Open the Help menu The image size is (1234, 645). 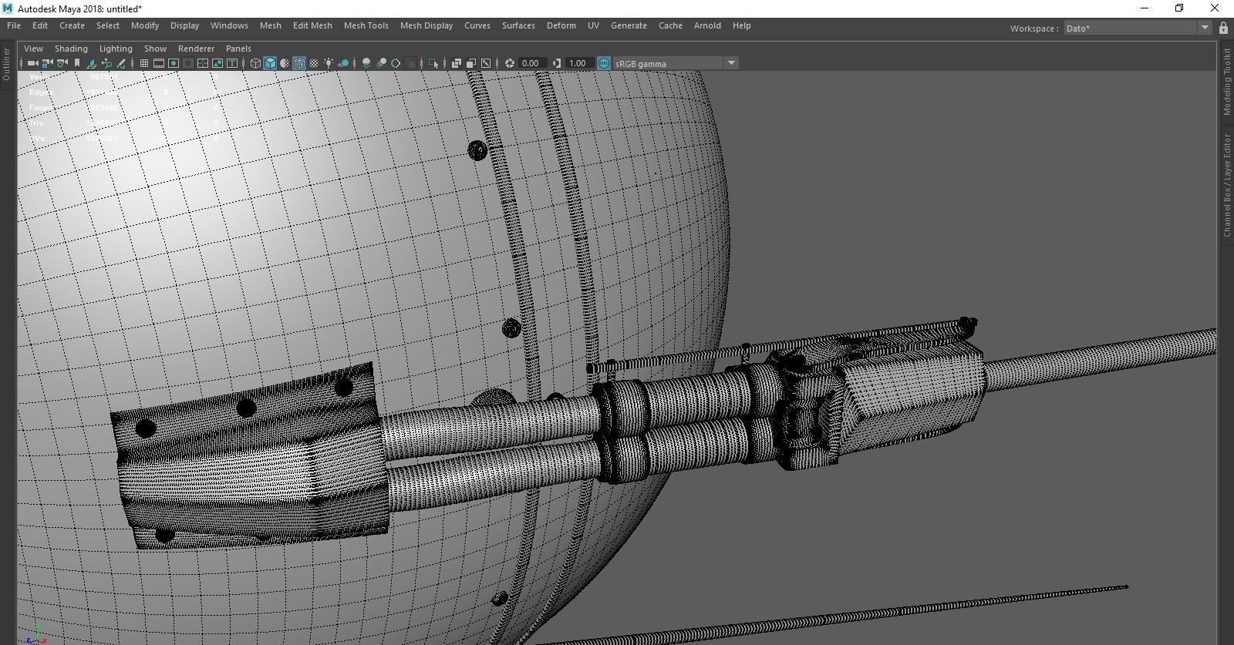click(x=741, y=25)
